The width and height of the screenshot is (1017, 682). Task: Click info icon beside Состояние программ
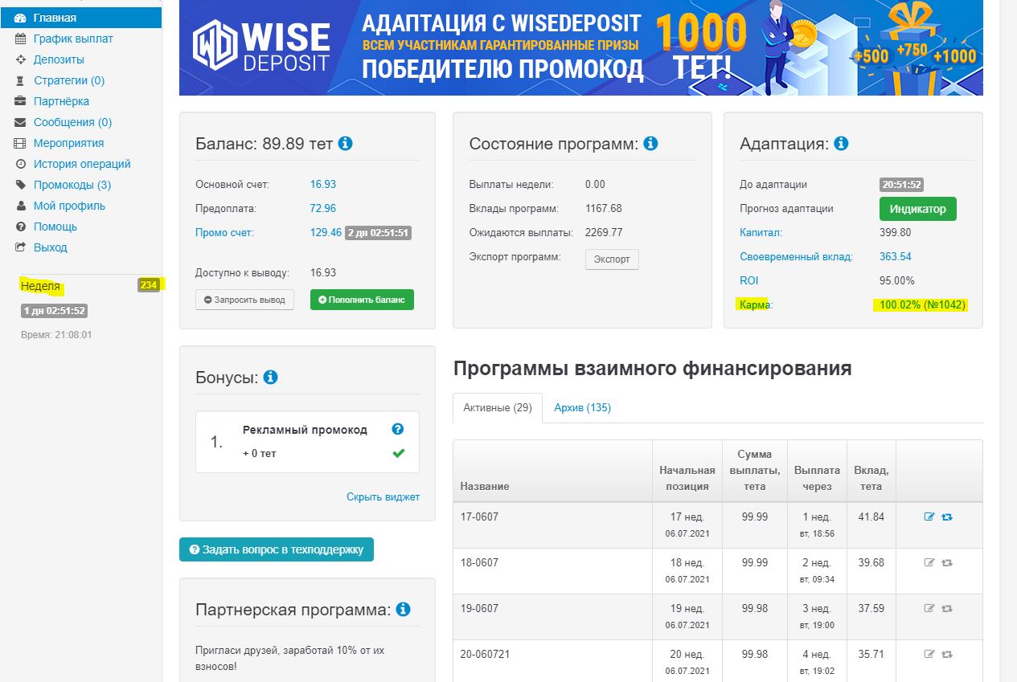coord(650,144)
